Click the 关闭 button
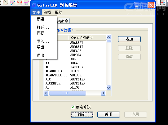168x125 pixels. [x=108, y=114]
